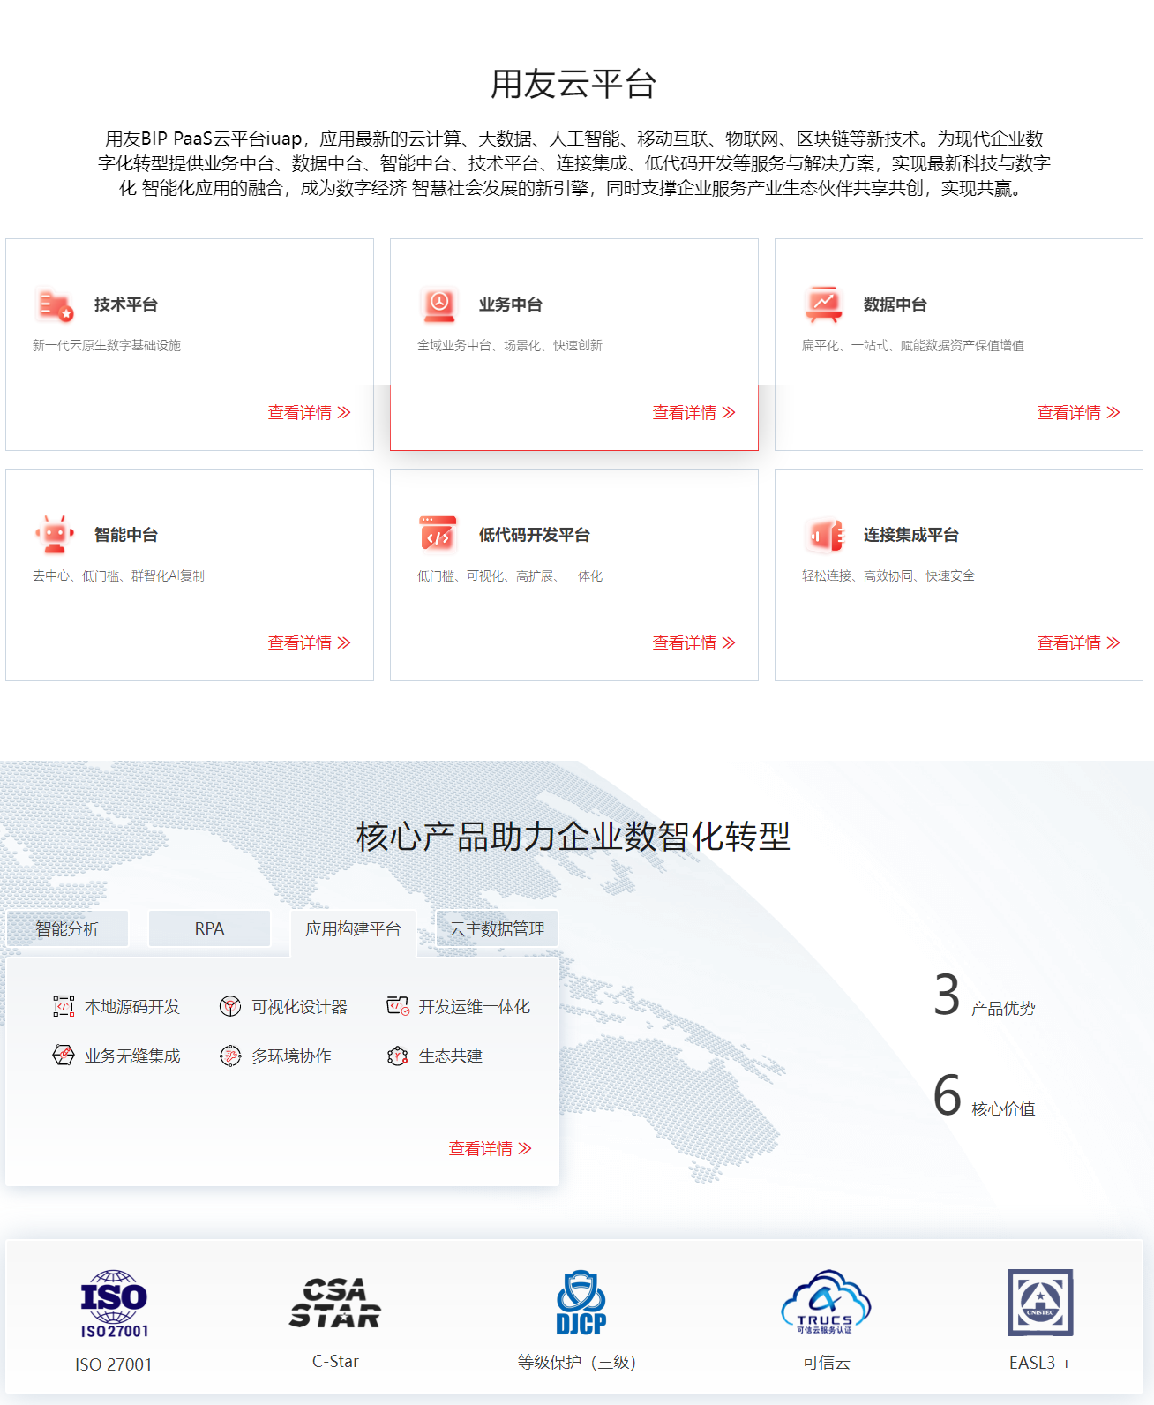Viewport: 1154px width, 1405px height.
Task: Click the ISO 27001 caption
Action: tap(114, 1364)
